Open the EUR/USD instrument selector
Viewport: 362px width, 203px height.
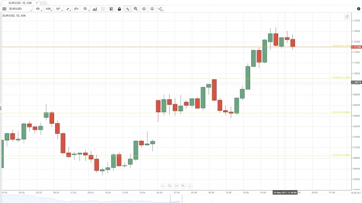click(20, 9)
